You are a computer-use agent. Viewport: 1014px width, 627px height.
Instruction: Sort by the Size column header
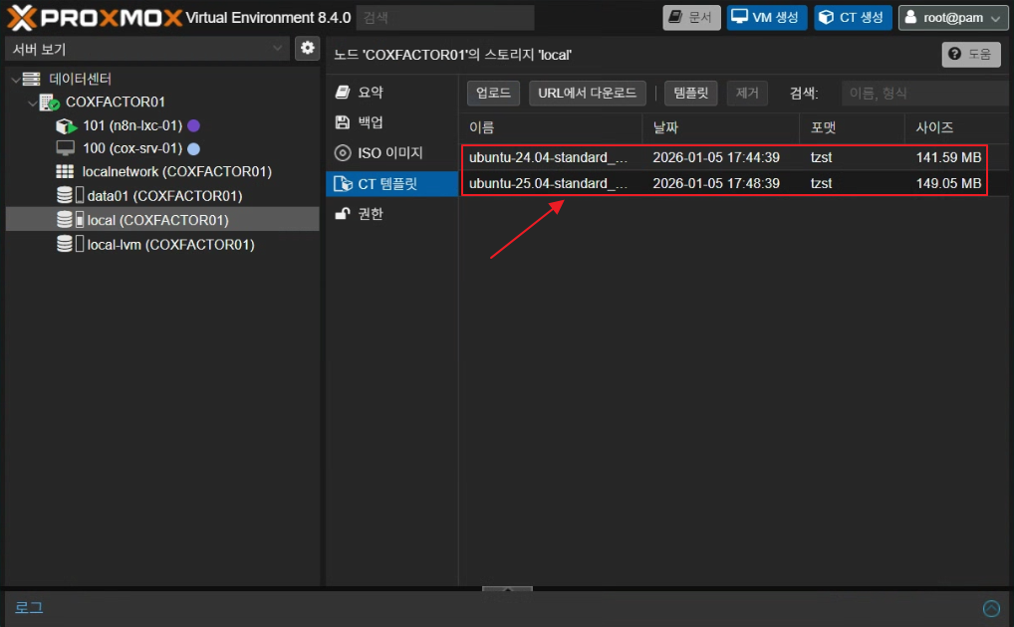click(x=957, y=127)
